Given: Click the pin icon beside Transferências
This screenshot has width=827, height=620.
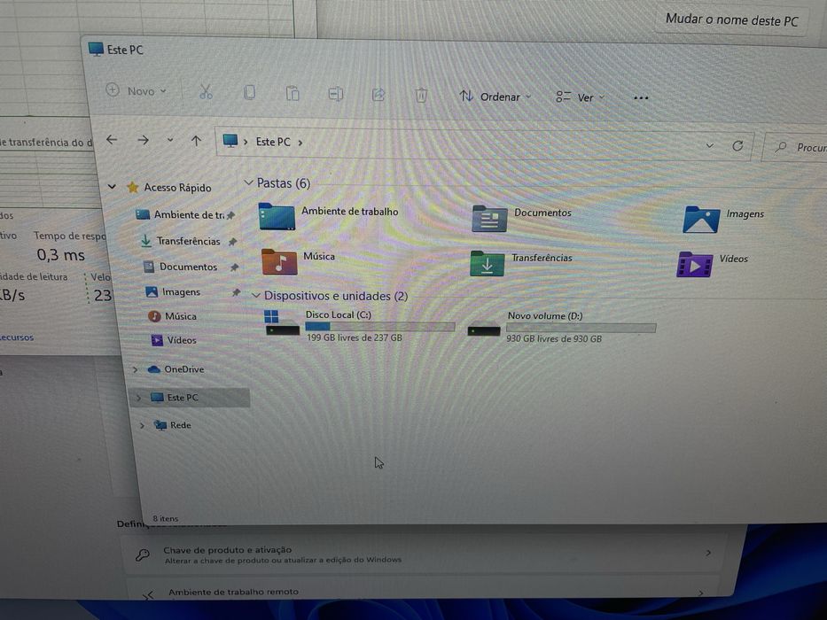Looking at the screenshot, I should click(x=232, y=242).
